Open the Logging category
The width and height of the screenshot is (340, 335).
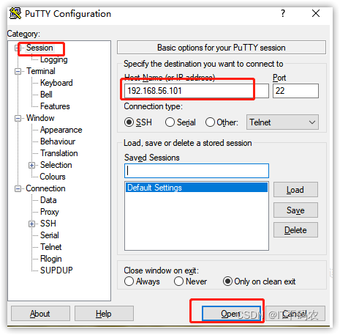[x=54, y=59]
